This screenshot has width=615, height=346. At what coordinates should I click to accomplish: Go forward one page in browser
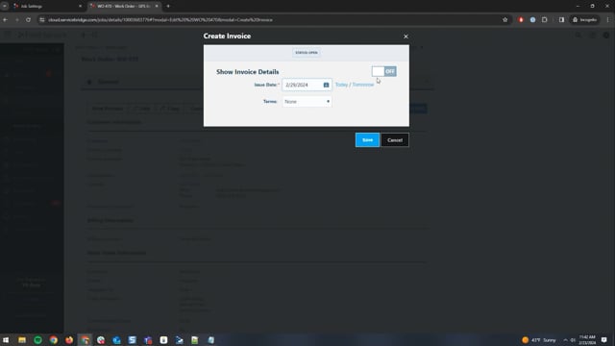click(17, 19)
